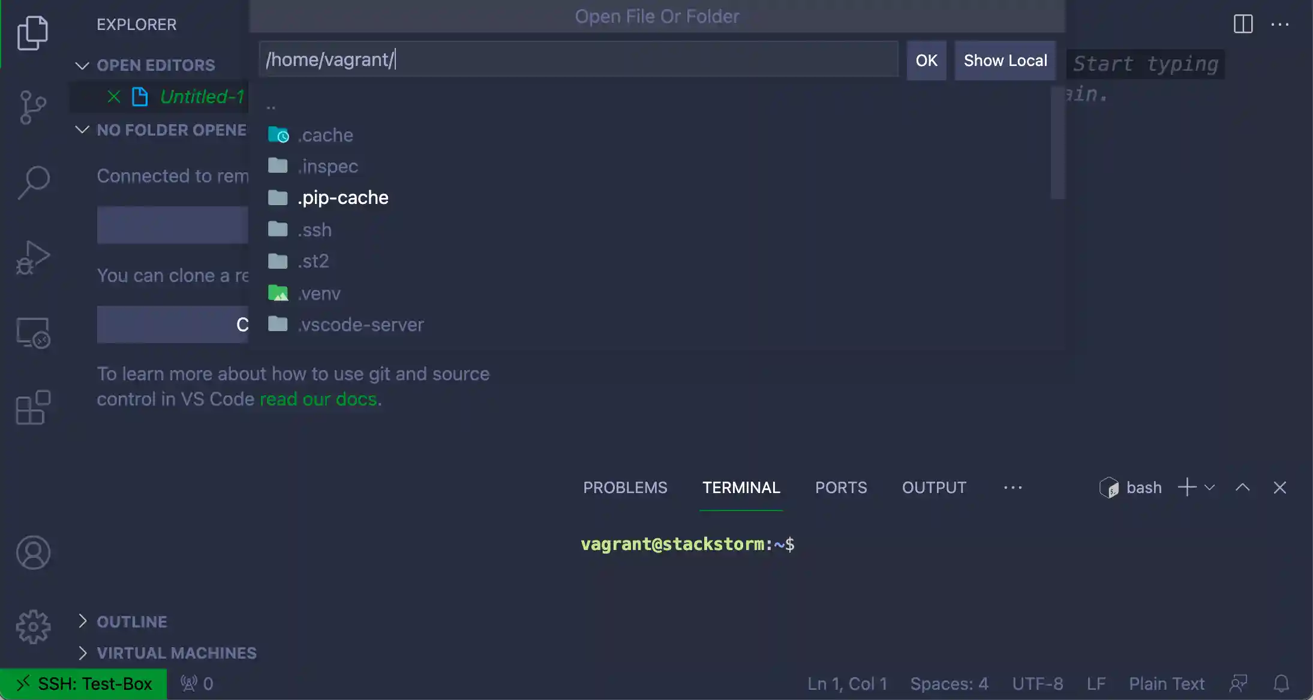Viewport: 1313px width, 700px height.
Task: Open the terminal profile dropdown arrow
Action: tap(1210, 487)
